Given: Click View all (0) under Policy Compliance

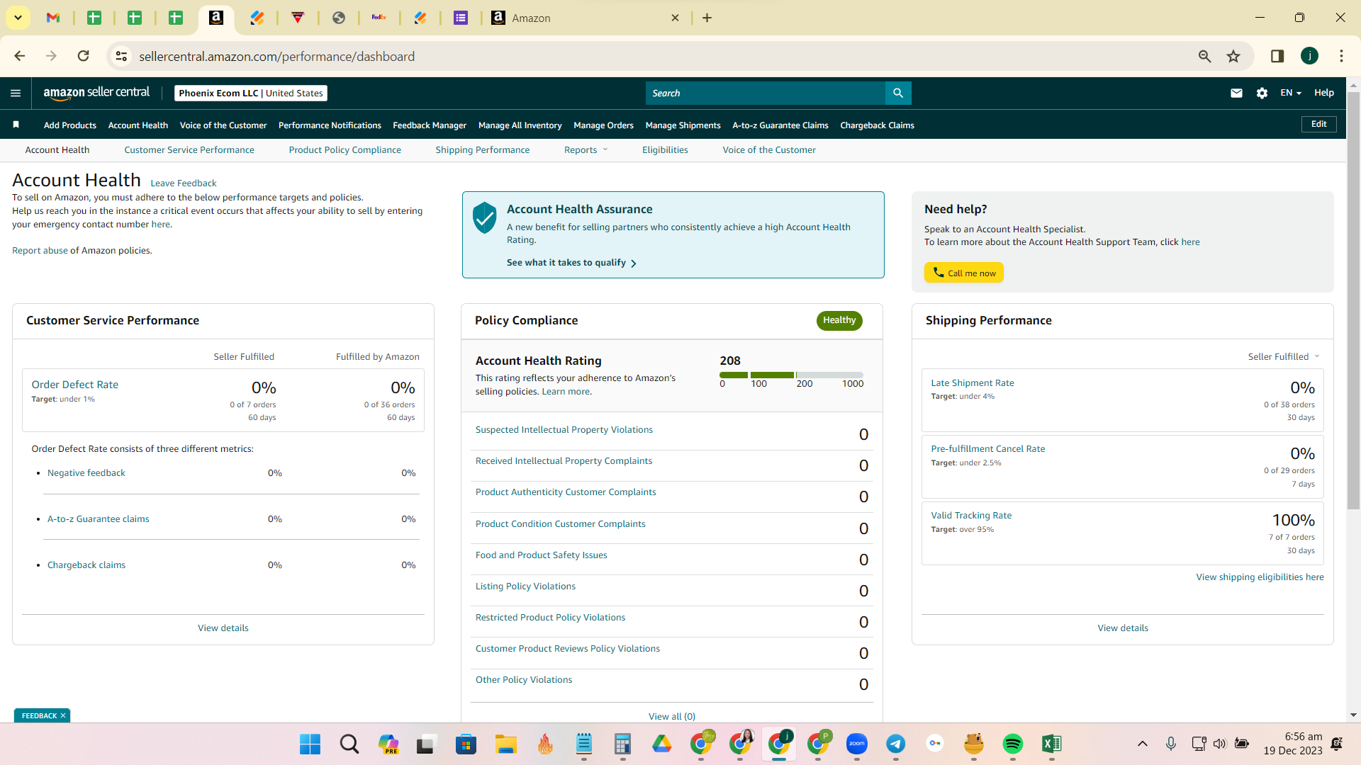Looking at the screenshot, I should click(671, 716).
